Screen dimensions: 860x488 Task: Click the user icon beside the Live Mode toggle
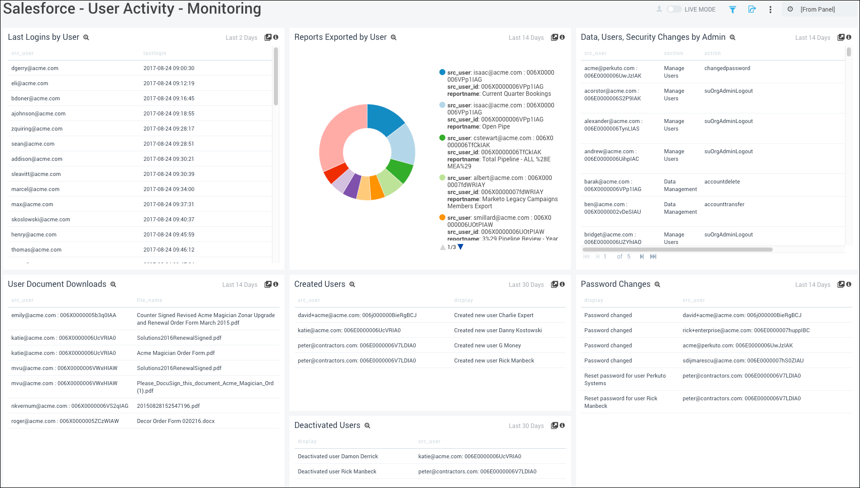(659, 9)
